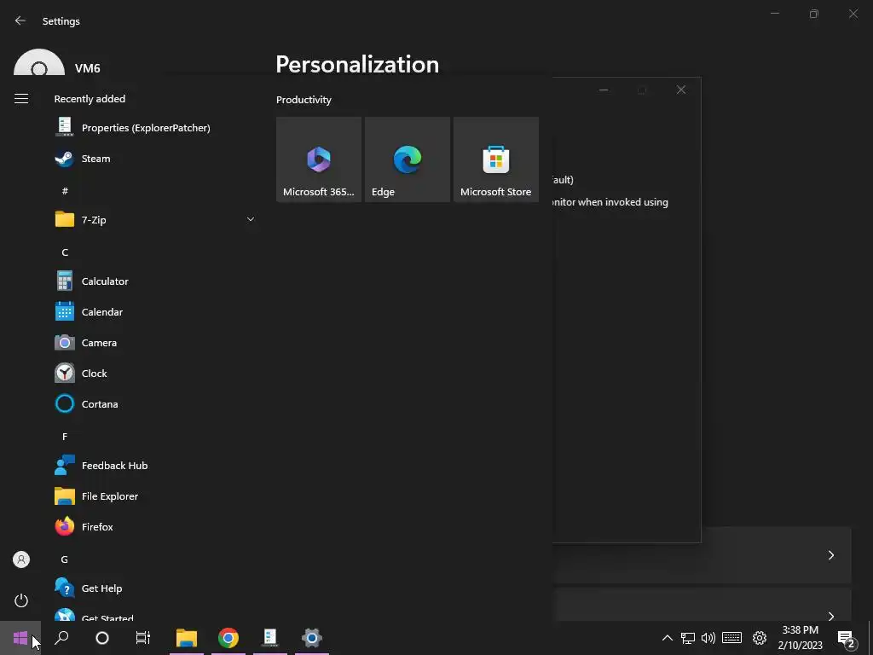Viewport: 873px width, 655px height.
Task: Click the settings gear in system tray
Action: (760, 638)
